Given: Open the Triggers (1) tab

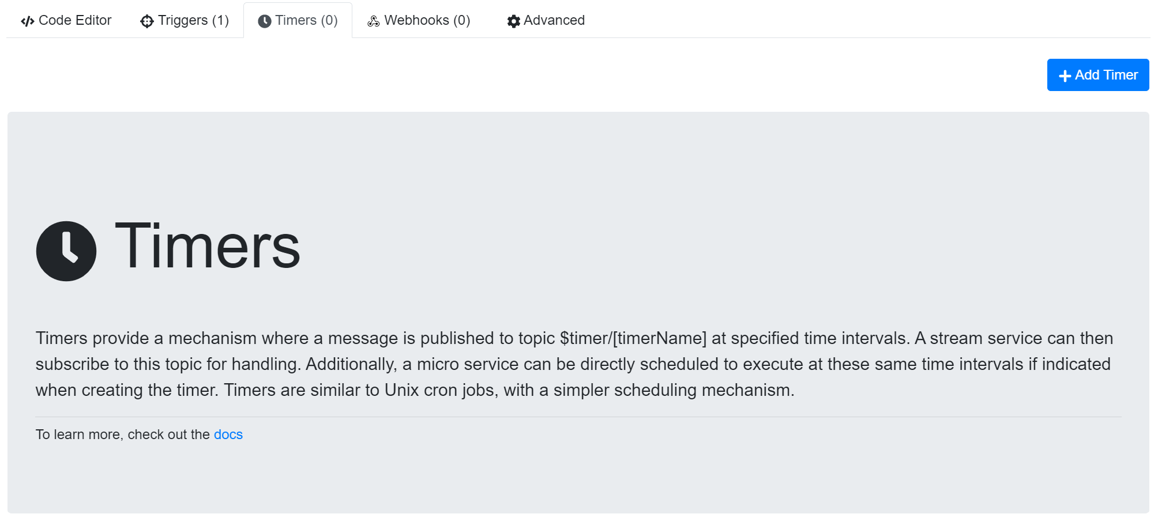Looking at the screenshot, I should [193, 21].
